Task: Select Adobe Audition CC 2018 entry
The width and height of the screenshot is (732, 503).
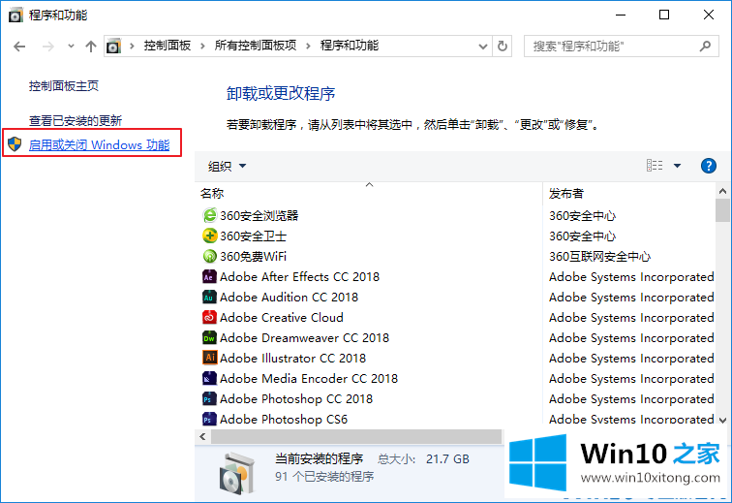Action: tap(289, 298)
